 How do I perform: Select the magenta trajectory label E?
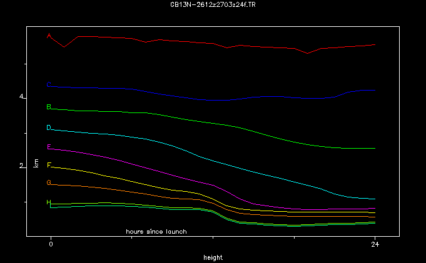click(x=49, y=147)
